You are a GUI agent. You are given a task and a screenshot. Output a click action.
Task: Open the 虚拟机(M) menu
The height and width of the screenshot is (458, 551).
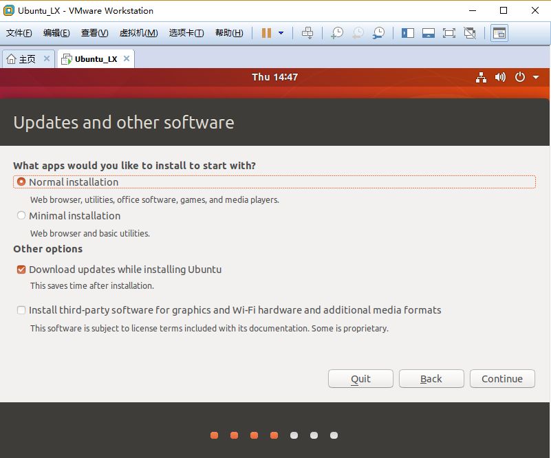coord(138,33)
